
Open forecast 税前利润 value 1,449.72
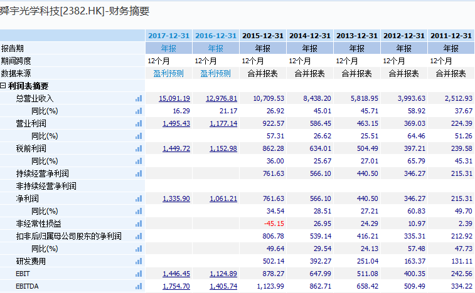[176, 149]
